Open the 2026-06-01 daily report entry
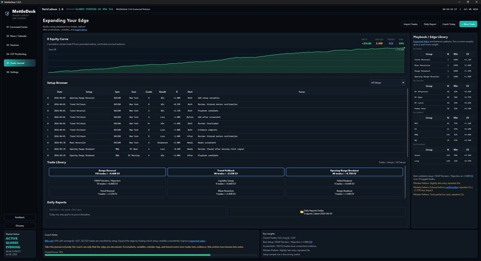Screen dimensions: 481x261 136,212
